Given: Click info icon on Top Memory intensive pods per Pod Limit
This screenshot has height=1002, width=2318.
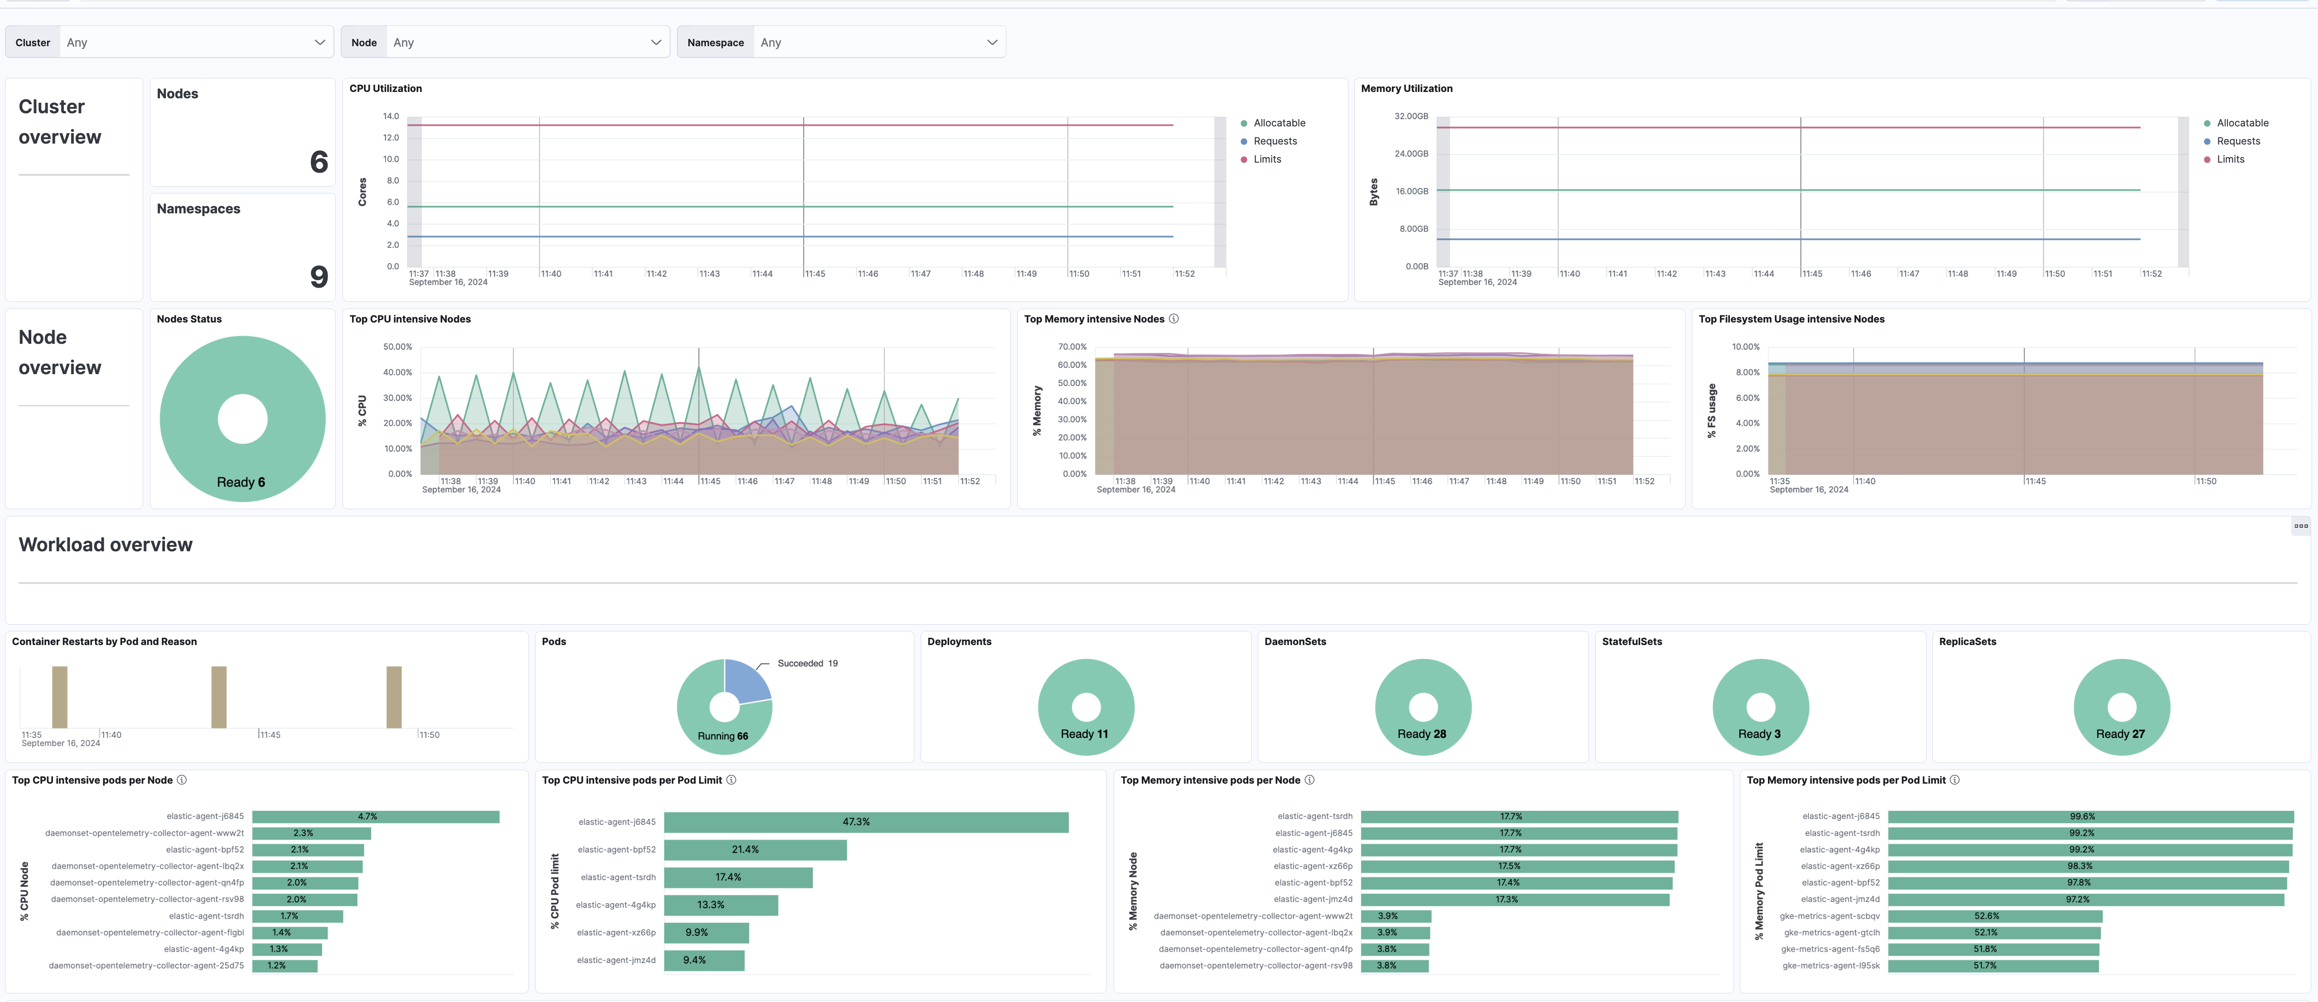Looking at the screenshot, I should 1954,780.
